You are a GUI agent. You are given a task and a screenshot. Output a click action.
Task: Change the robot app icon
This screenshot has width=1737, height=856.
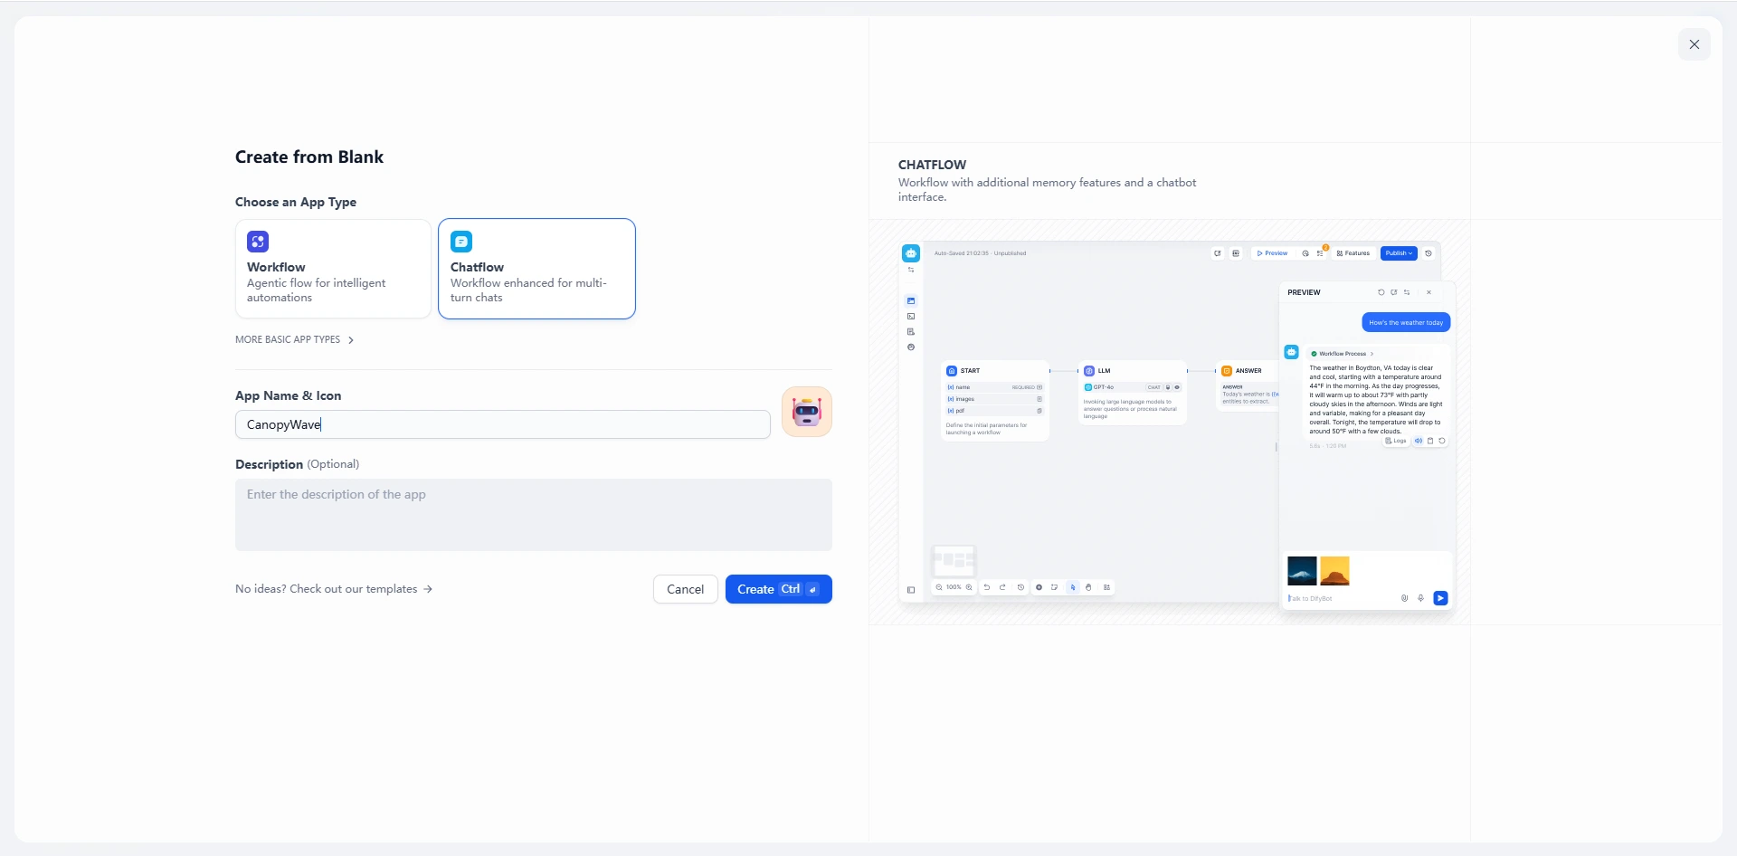[806, 412]
